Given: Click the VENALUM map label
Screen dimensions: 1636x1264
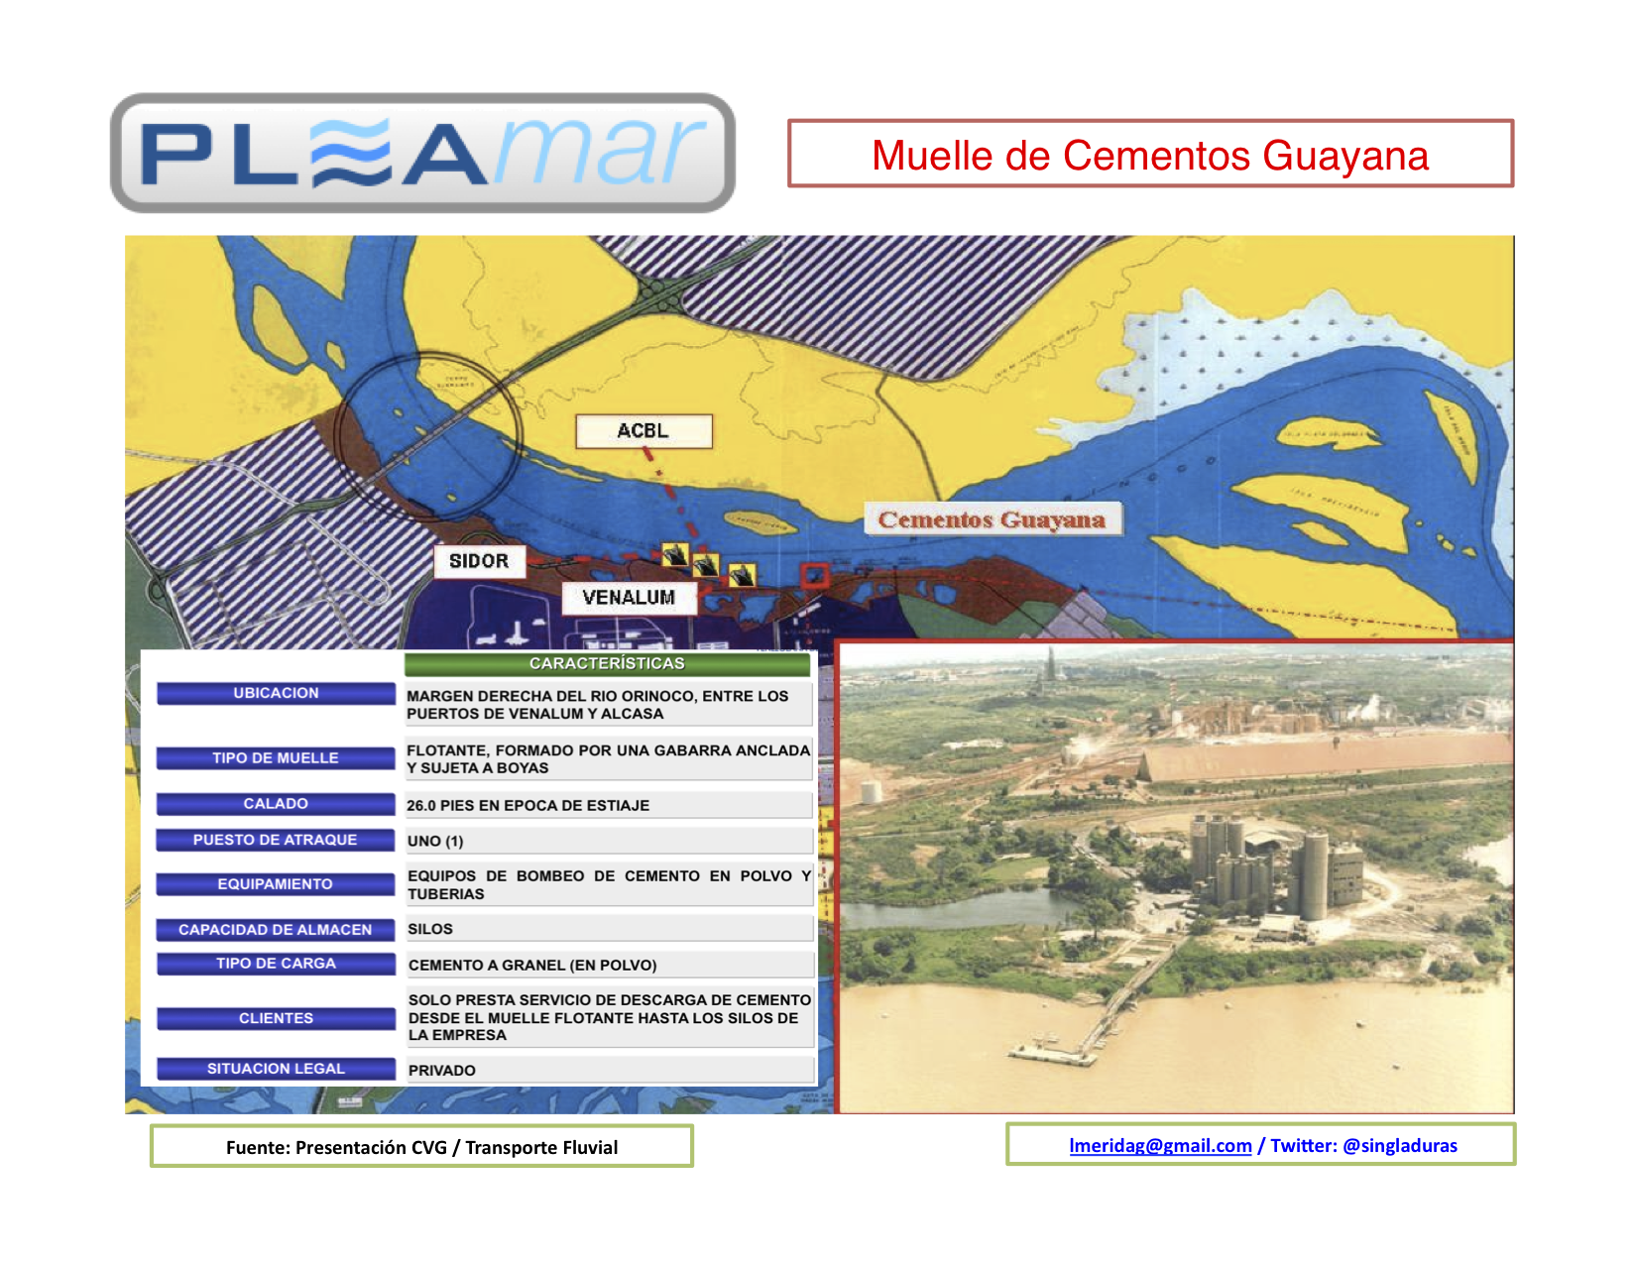Looking at the screenshot, I should click(629, 598).
